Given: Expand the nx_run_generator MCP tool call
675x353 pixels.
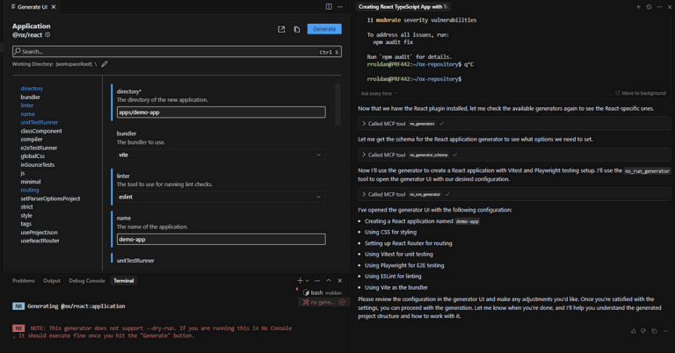Looking at the screenshot, I should pyautogui.click(x=363, y=194).
